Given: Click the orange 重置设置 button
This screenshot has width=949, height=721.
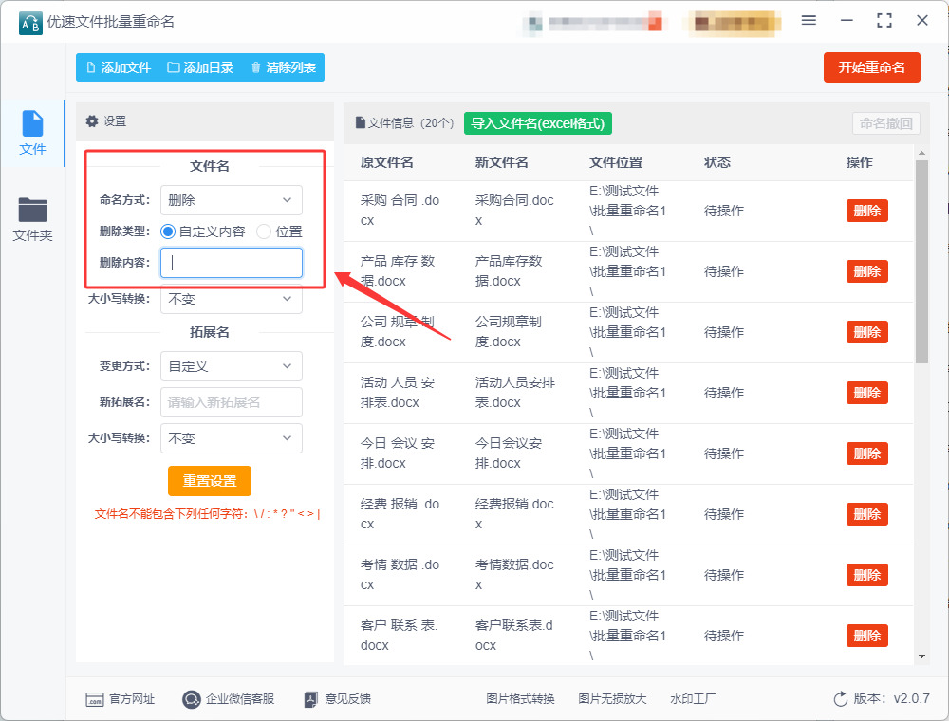Looking at the screenshot, I should point(210,481).
